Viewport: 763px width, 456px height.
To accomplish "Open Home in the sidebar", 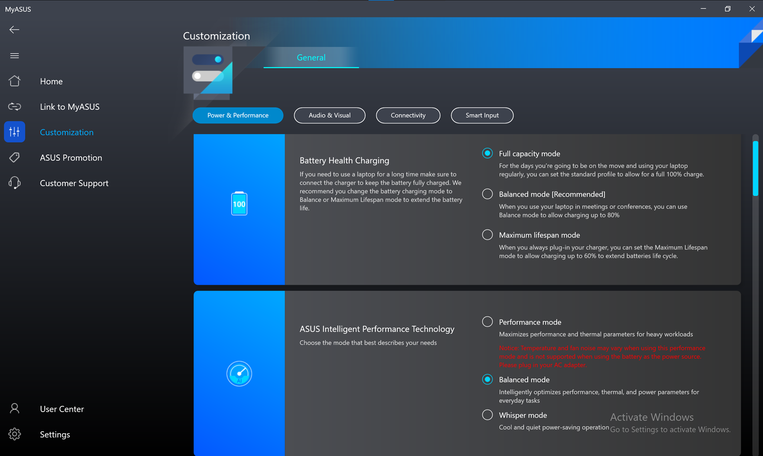I will pyautogui.click(x=52, y=82).
